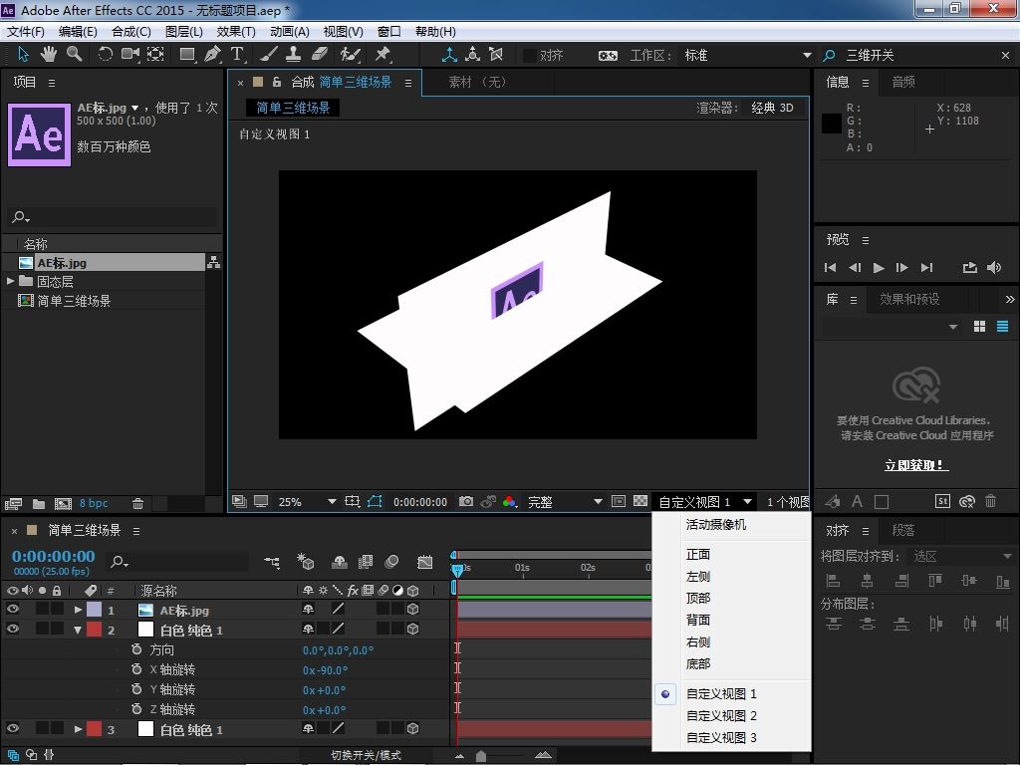Screen dimensions: 1020x765
Task: Open the composition mini-flowchart in timeline
Action: [272, 562]
